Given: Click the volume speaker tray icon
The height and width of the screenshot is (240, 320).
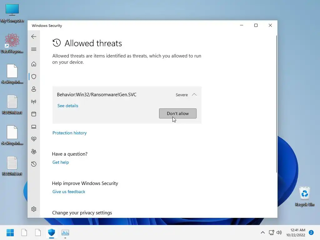Looking at the screenshot, I should point(279,232).
